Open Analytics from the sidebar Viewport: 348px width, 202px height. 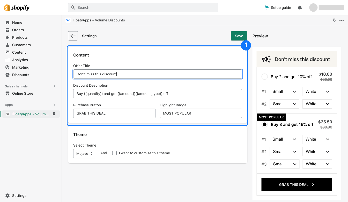click(x=19, y=60)
